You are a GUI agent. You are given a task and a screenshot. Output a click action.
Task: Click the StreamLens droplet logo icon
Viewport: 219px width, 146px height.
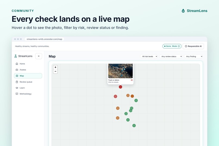tap(183, 11)
